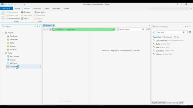Click the Search Project magnifier icon

pos(143,29)
